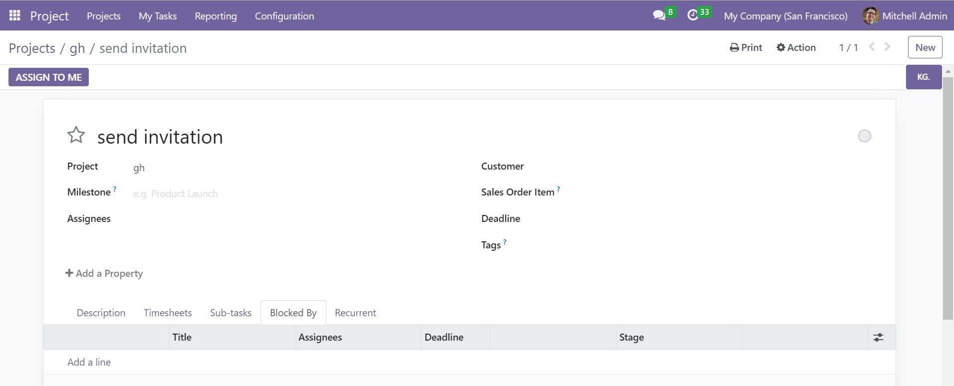
Task: Open the Print dropdown
Action: tap(746, 47)
